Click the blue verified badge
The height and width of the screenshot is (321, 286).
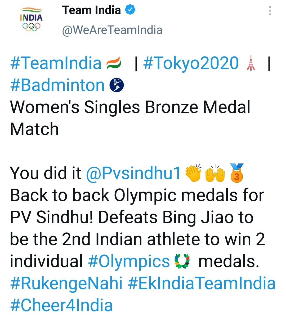pyautogui.click(x=130, y=10)
